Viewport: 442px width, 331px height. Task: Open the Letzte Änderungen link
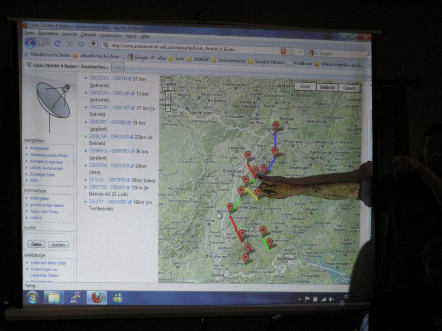(x=47, y=168)
